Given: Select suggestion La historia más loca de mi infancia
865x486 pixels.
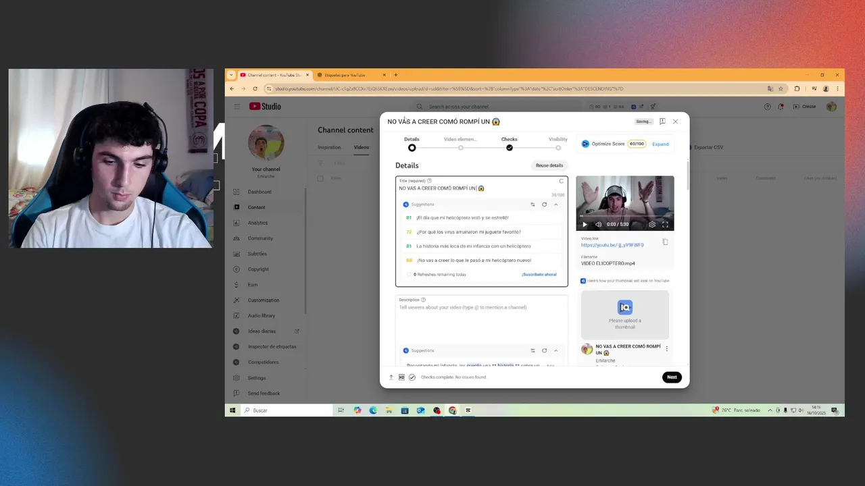Looking at the screenshot, I should pyautogui.click(x=482, y=246).
